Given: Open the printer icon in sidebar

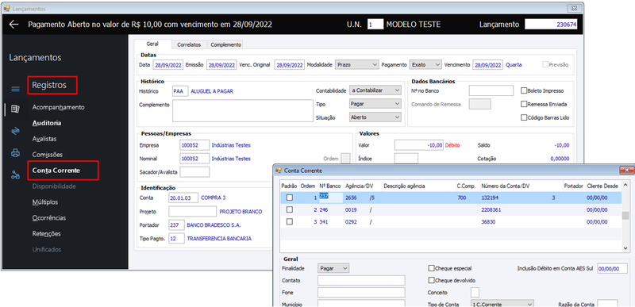Looking at the screenshot, I should [15, 153].
